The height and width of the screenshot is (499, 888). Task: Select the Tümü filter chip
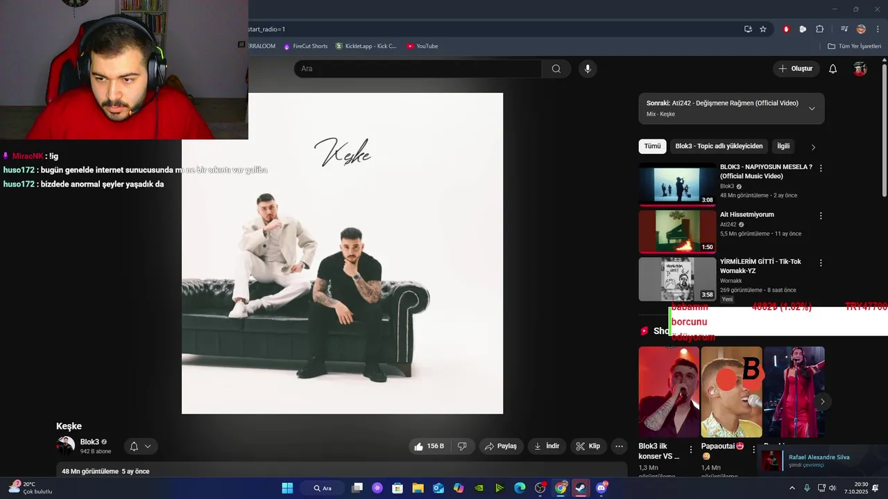click(x=652, y=146)
